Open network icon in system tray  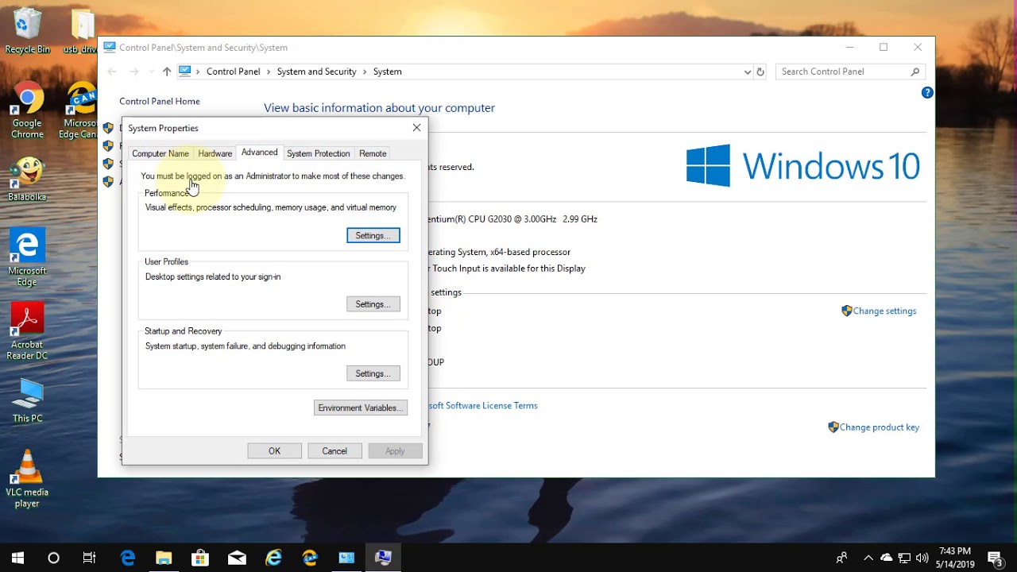pos(904,558)
